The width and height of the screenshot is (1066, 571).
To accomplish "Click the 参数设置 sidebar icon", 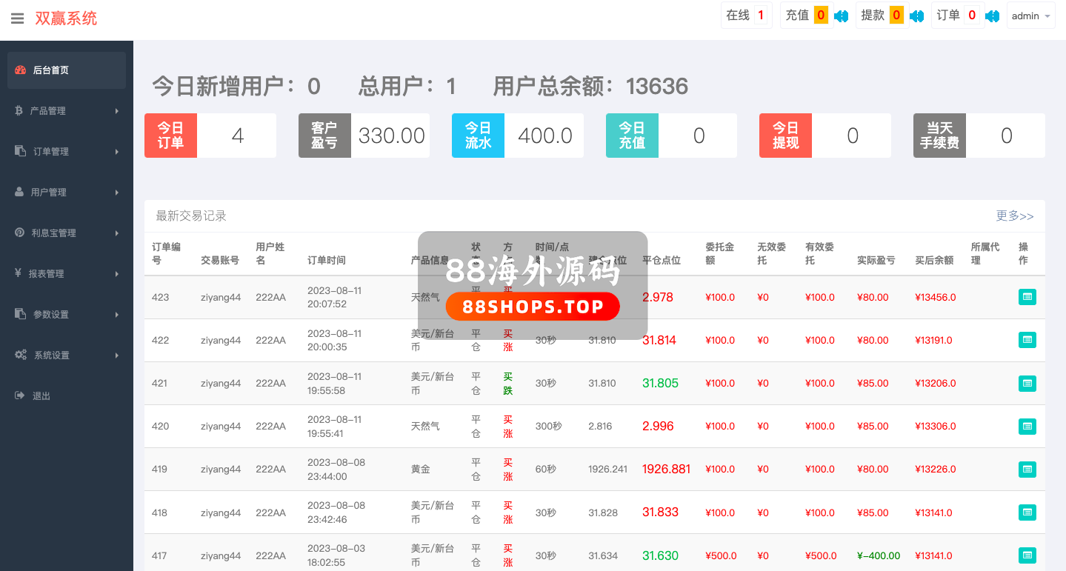I will pos(20,314).
